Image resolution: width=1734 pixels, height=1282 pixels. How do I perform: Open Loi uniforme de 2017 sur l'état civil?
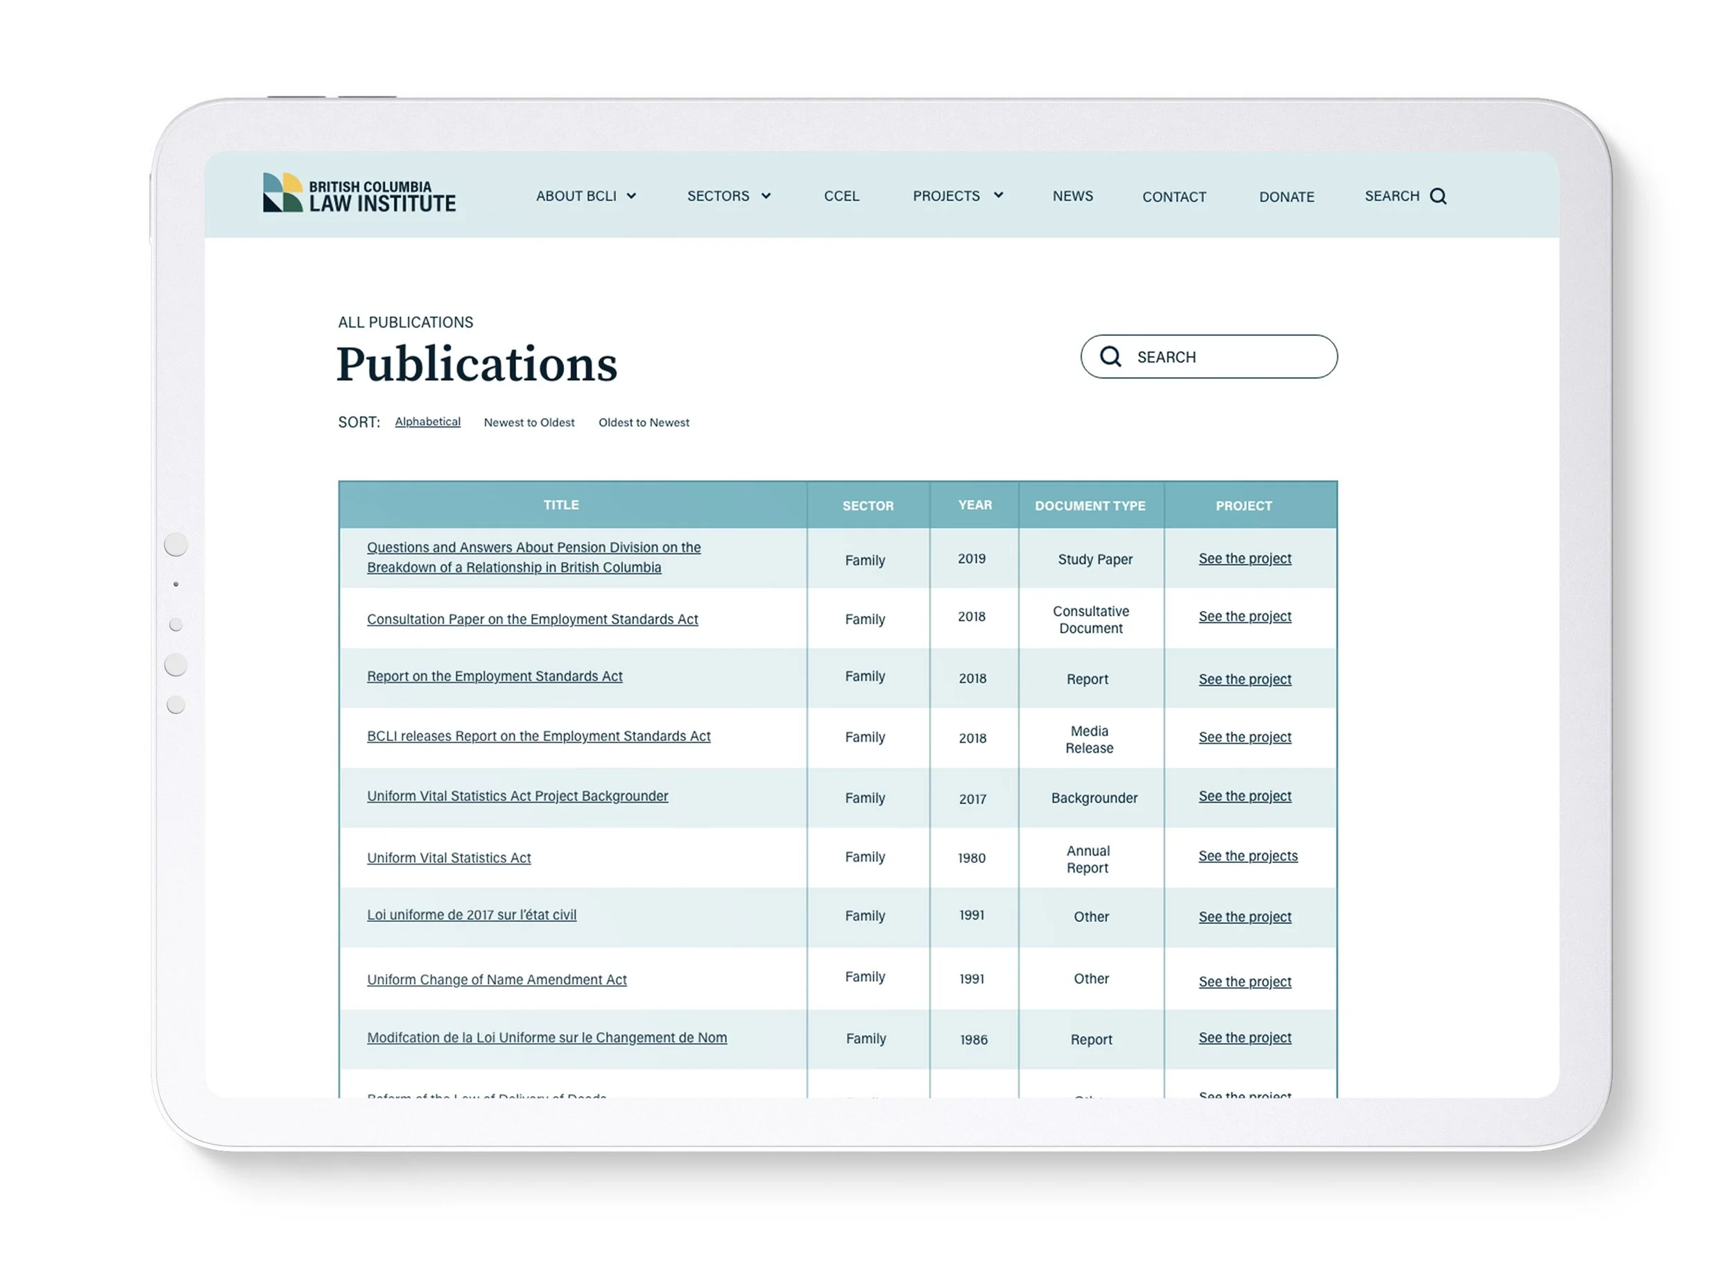point(472,915)
